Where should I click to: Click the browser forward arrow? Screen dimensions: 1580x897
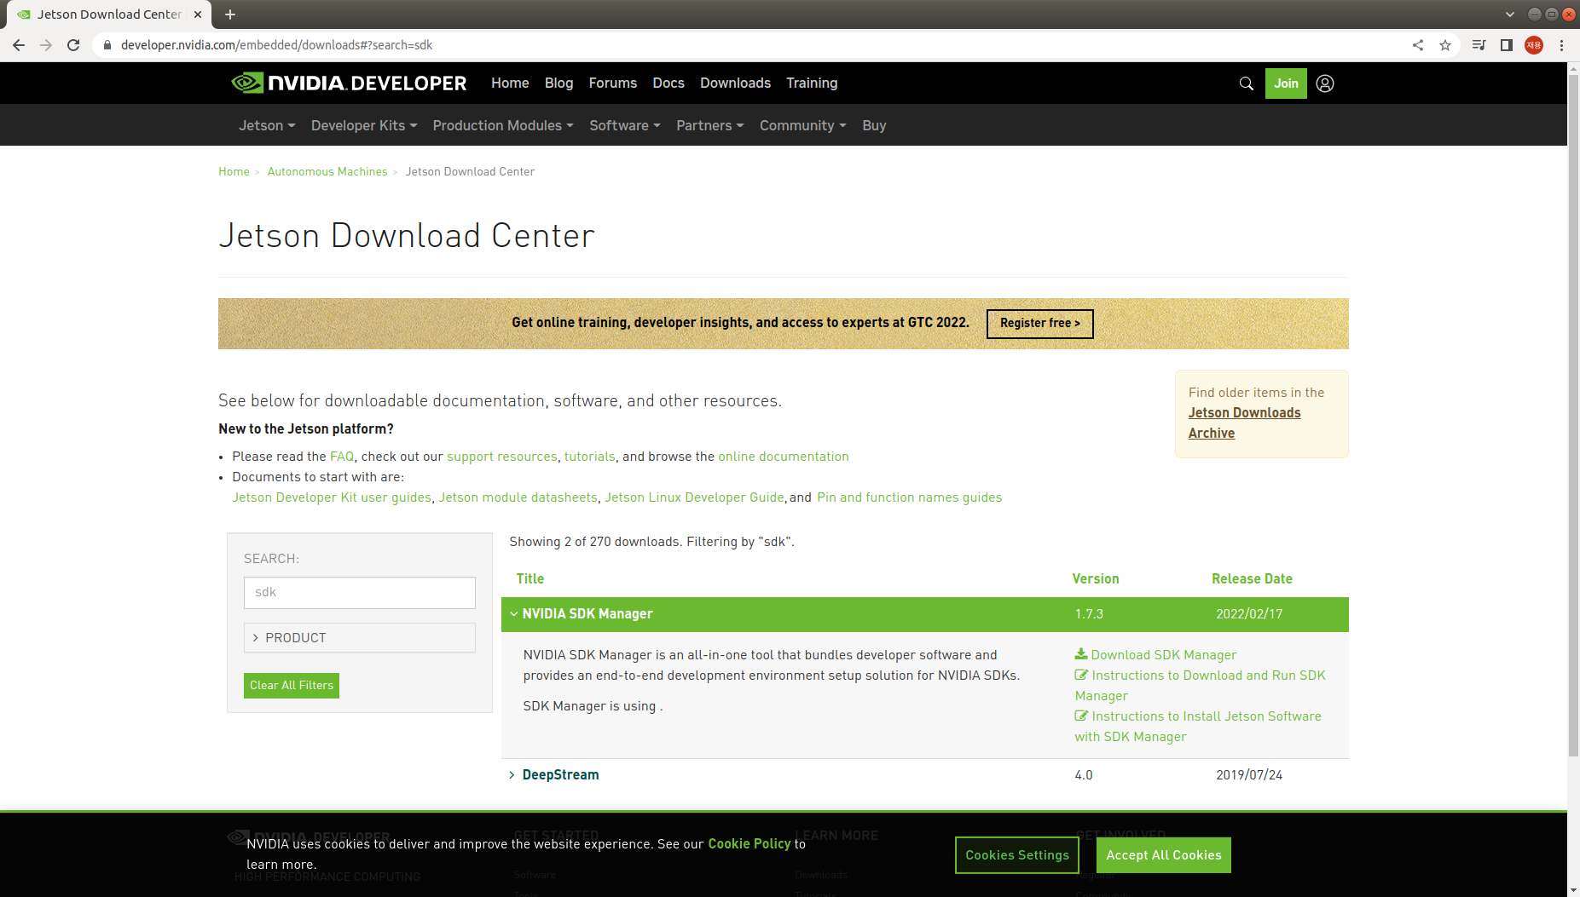click(x=46, y=45)
